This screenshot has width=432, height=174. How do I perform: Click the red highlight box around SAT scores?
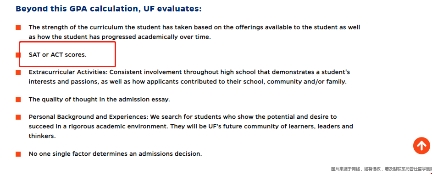67,54
